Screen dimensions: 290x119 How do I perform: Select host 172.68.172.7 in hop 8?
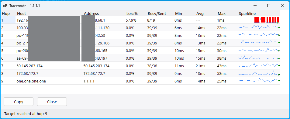(x=27, y=73)
